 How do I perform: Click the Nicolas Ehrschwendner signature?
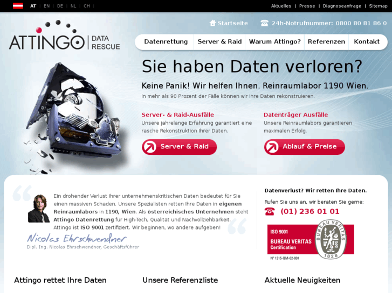(77, 238)
